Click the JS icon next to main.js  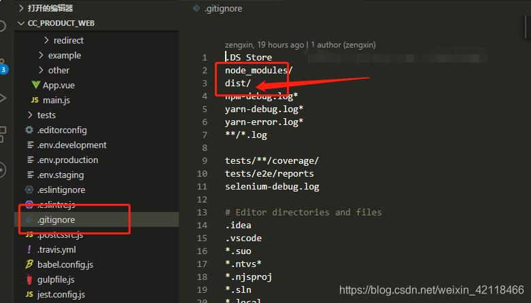35,100
